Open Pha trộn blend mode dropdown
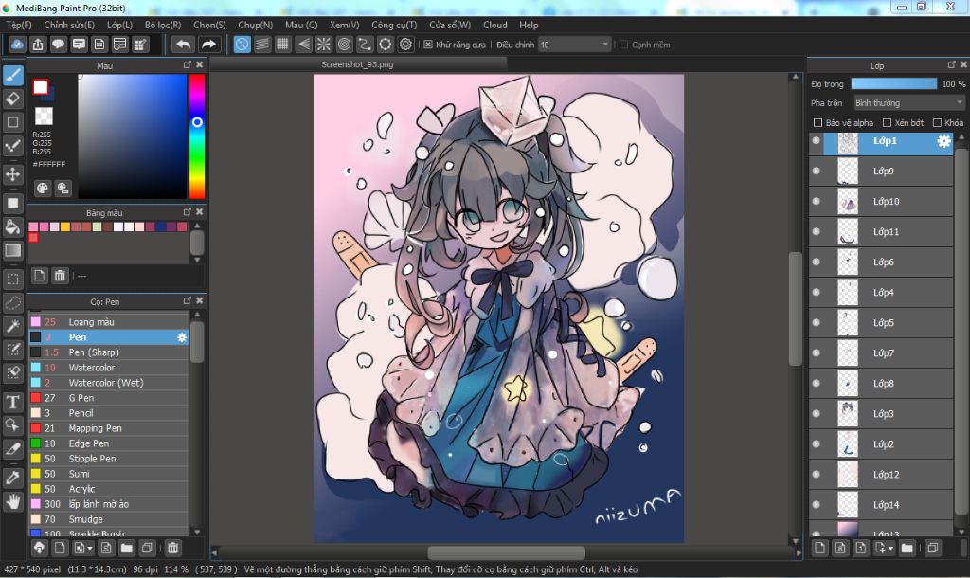970x578 pixels. 908,102
